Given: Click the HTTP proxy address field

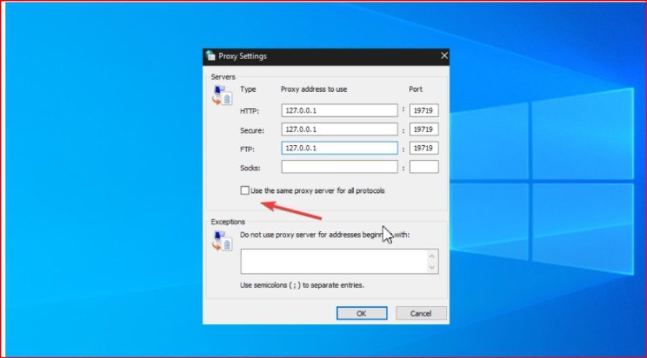Looking at the screenshot, I should [x=340, y=111].
